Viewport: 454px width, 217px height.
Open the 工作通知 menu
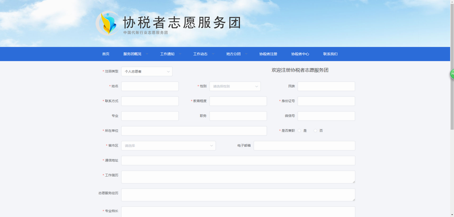point(167,54)
